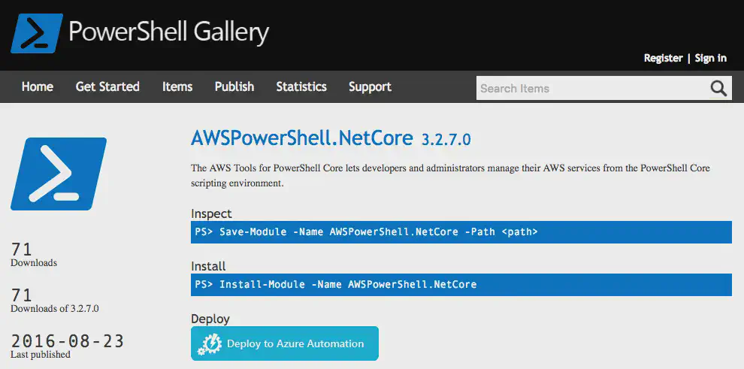This screenshot has width=744, height=369.
Task: View the Statistics page
Action: pyautogui.click(x=301, y=86)
